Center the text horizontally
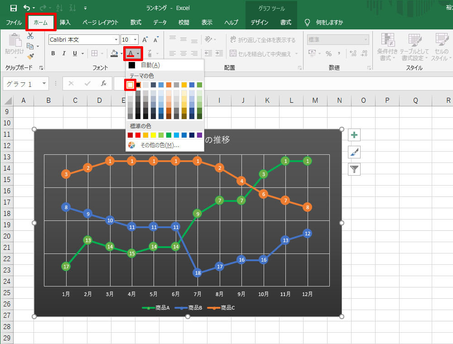Viewport: 453px width, 344px height. 183,53
